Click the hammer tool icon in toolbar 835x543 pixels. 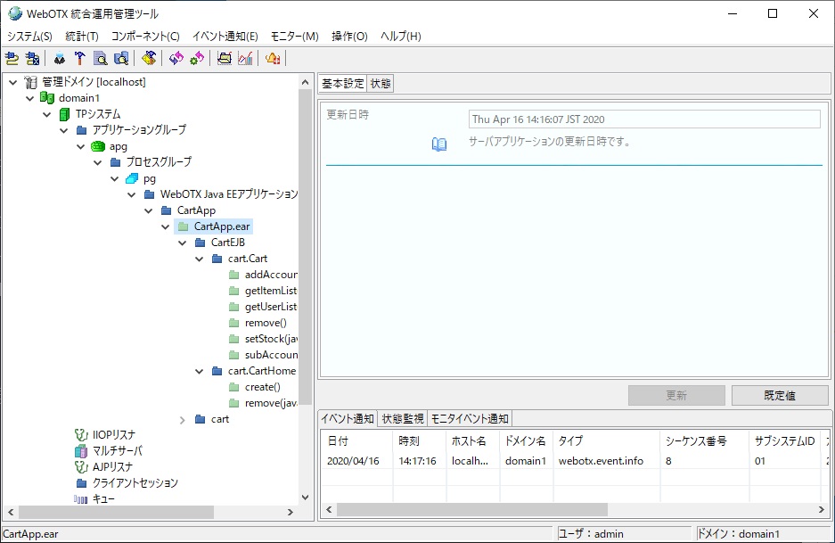[x=79, y=59]
